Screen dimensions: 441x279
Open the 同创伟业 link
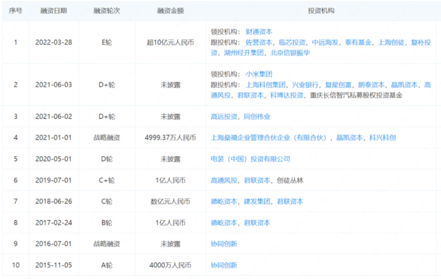pyautogui.click(x=257, y=117)
